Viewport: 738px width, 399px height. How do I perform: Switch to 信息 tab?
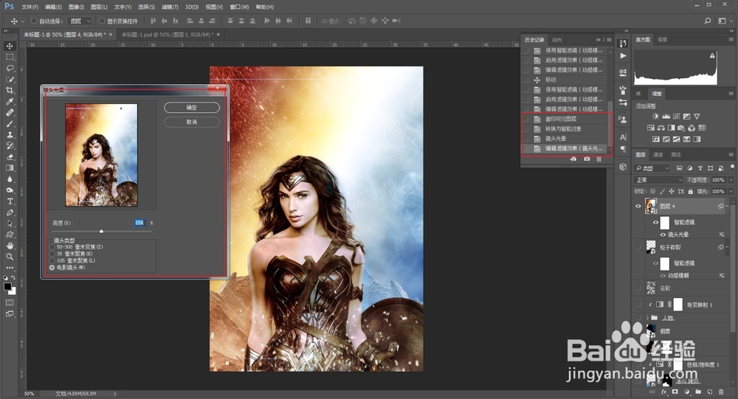pos(662,40)
